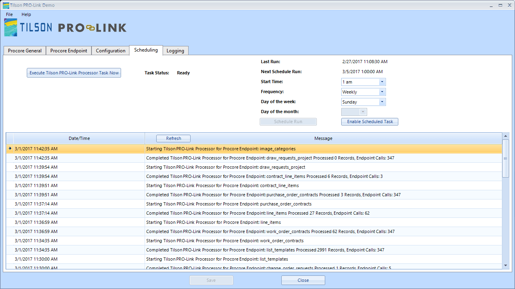Image resolution: width=515 pixels, height=289 pixels.
Task: Open the Configuration tab
Action: [x=111, y=51]
